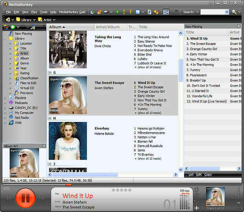Click Taking the Long Way album cover
Screen dimensions: 244x212
(68, 49)
